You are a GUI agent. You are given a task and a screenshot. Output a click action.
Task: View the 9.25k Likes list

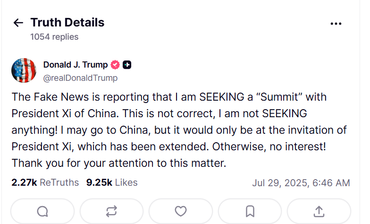tap(112, 182)
